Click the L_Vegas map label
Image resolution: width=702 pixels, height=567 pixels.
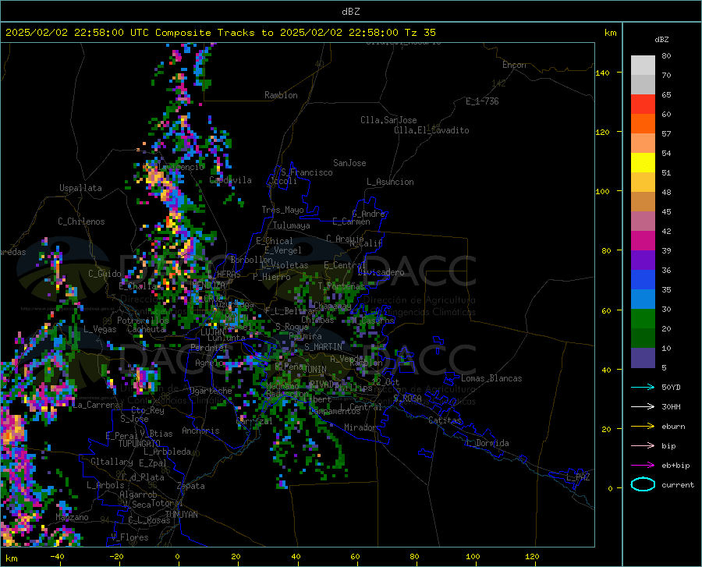point(100,329)
